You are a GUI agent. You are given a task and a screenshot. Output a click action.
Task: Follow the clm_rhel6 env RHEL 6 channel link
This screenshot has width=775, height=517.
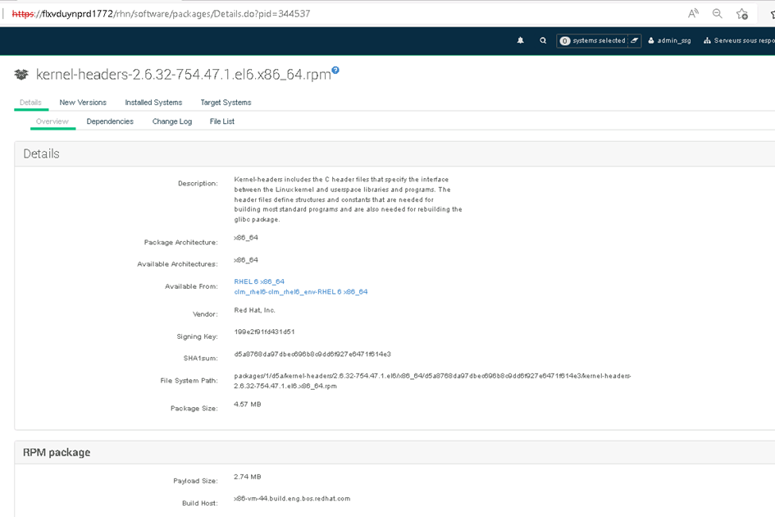coord(300,292)
